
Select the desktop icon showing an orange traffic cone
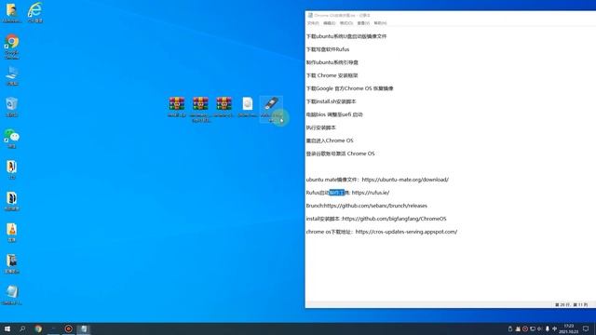[12, 233]
